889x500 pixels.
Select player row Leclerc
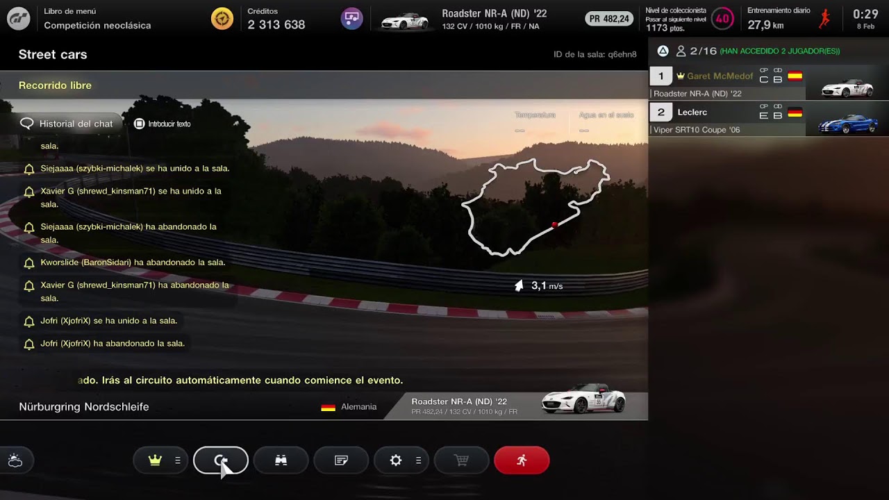(x=769, y=119)
